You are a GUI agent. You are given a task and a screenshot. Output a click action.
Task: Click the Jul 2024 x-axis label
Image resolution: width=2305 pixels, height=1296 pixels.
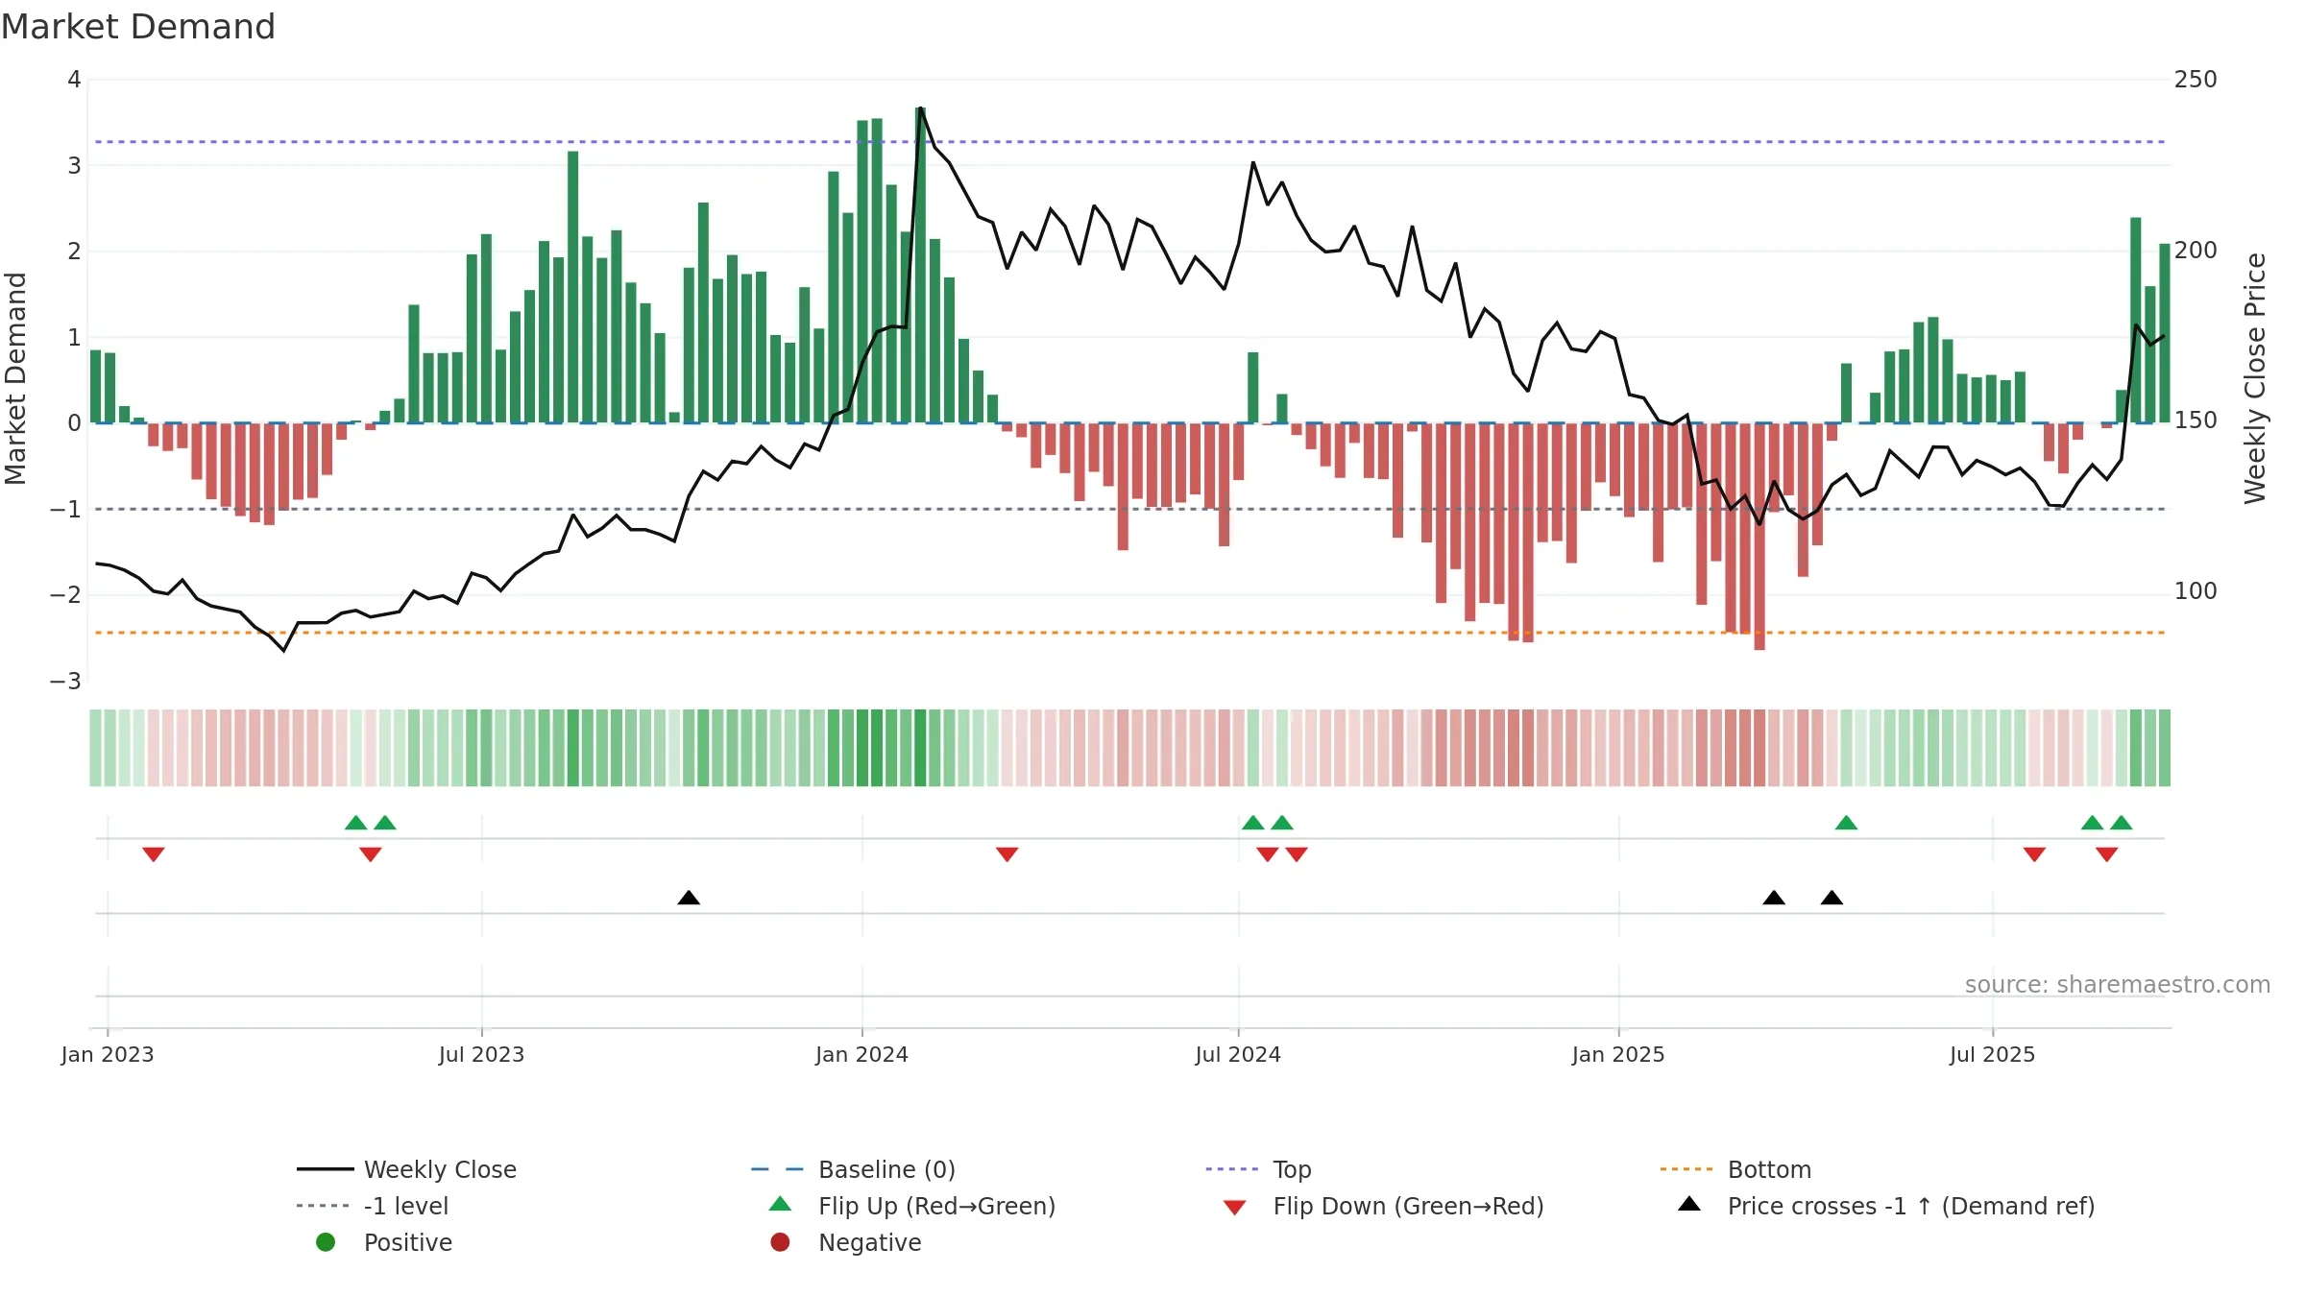tap(1238, 1054)
